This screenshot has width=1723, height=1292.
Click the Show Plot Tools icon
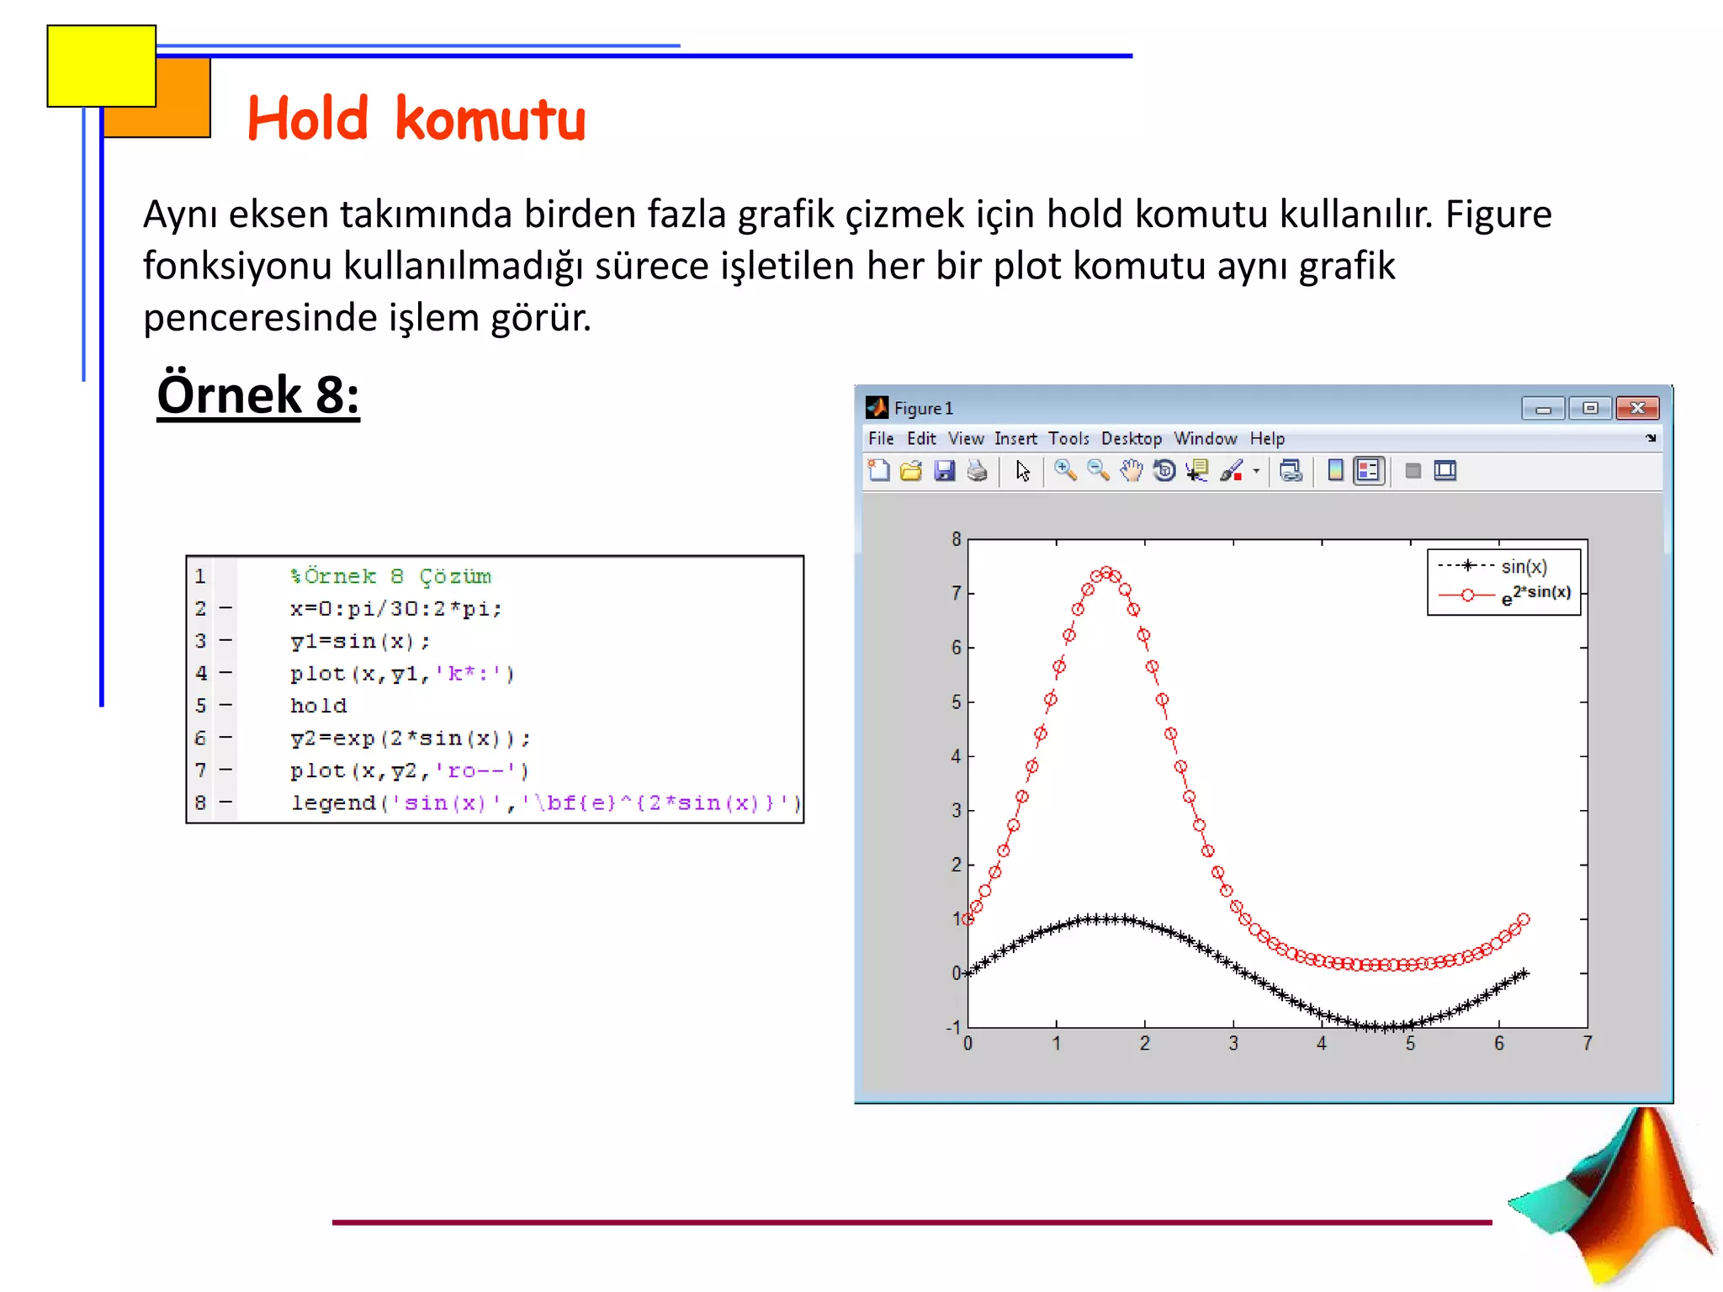1445,471
